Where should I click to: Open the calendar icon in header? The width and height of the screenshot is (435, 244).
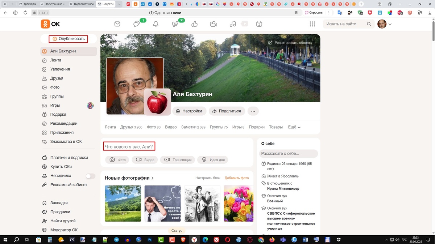[259, 24]
